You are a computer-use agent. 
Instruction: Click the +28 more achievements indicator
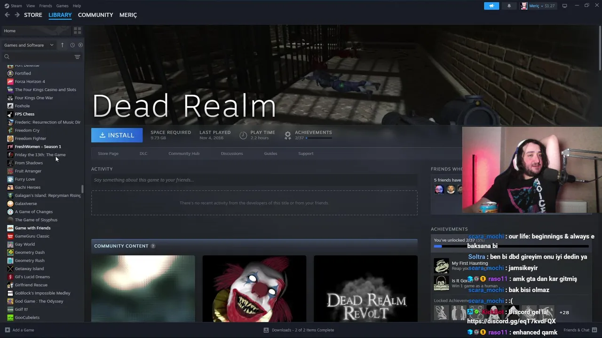coord(564,312)
